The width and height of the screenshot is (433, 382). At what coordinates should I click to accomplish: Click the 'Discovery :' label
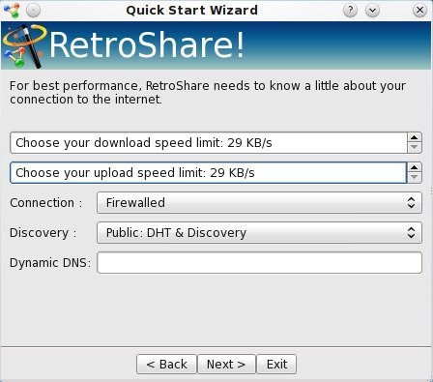(43, 233)
